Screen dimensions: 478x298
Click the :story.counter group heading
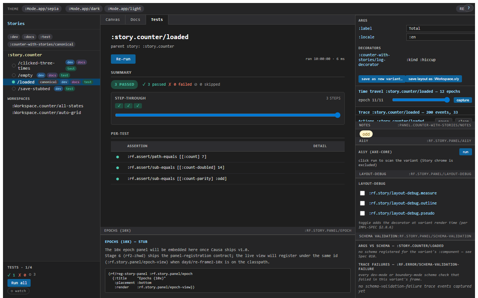click(x=25, y=55)
